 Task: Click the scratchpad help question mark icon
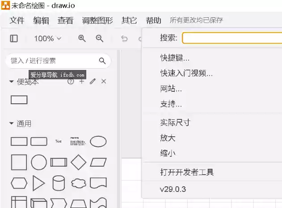[71, 82]
